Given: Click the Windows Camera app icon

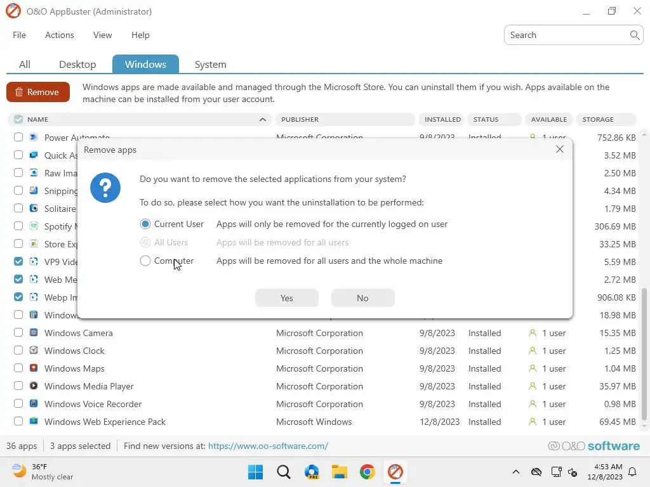Looking at the screenshot, I should click(x=34, y=332).
